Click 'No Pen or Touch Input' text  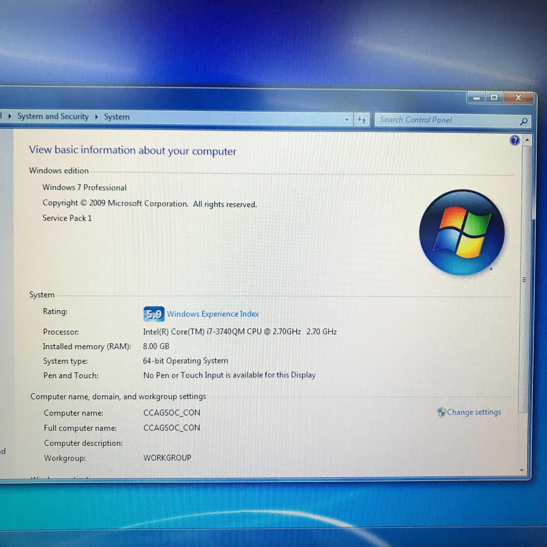184,375
